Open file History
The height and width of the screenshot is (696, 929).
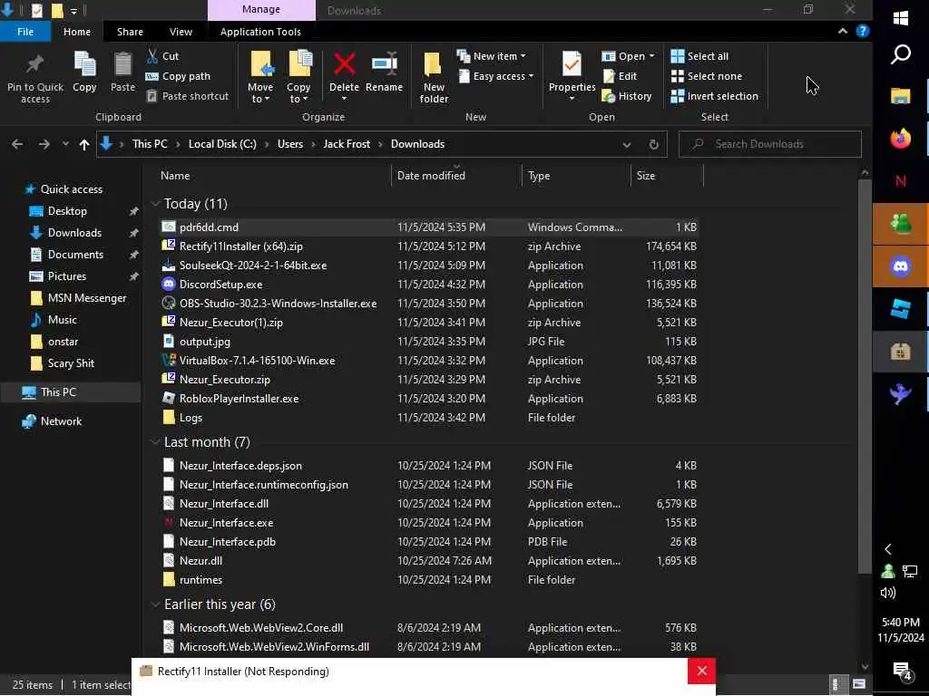627,96
